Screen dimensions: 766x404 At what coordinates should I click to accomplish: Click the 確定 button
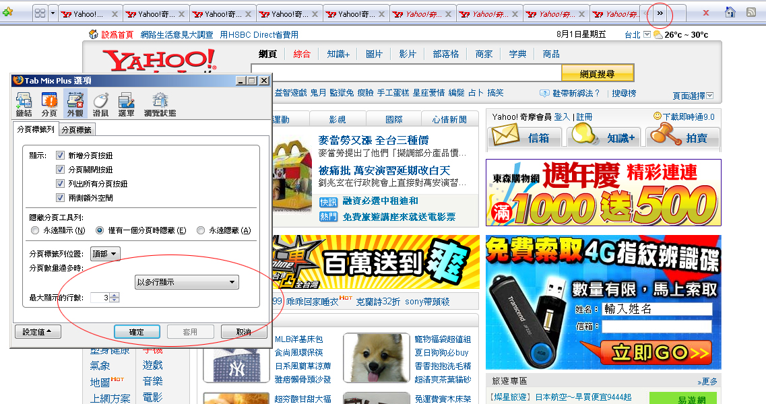(137, 332)
